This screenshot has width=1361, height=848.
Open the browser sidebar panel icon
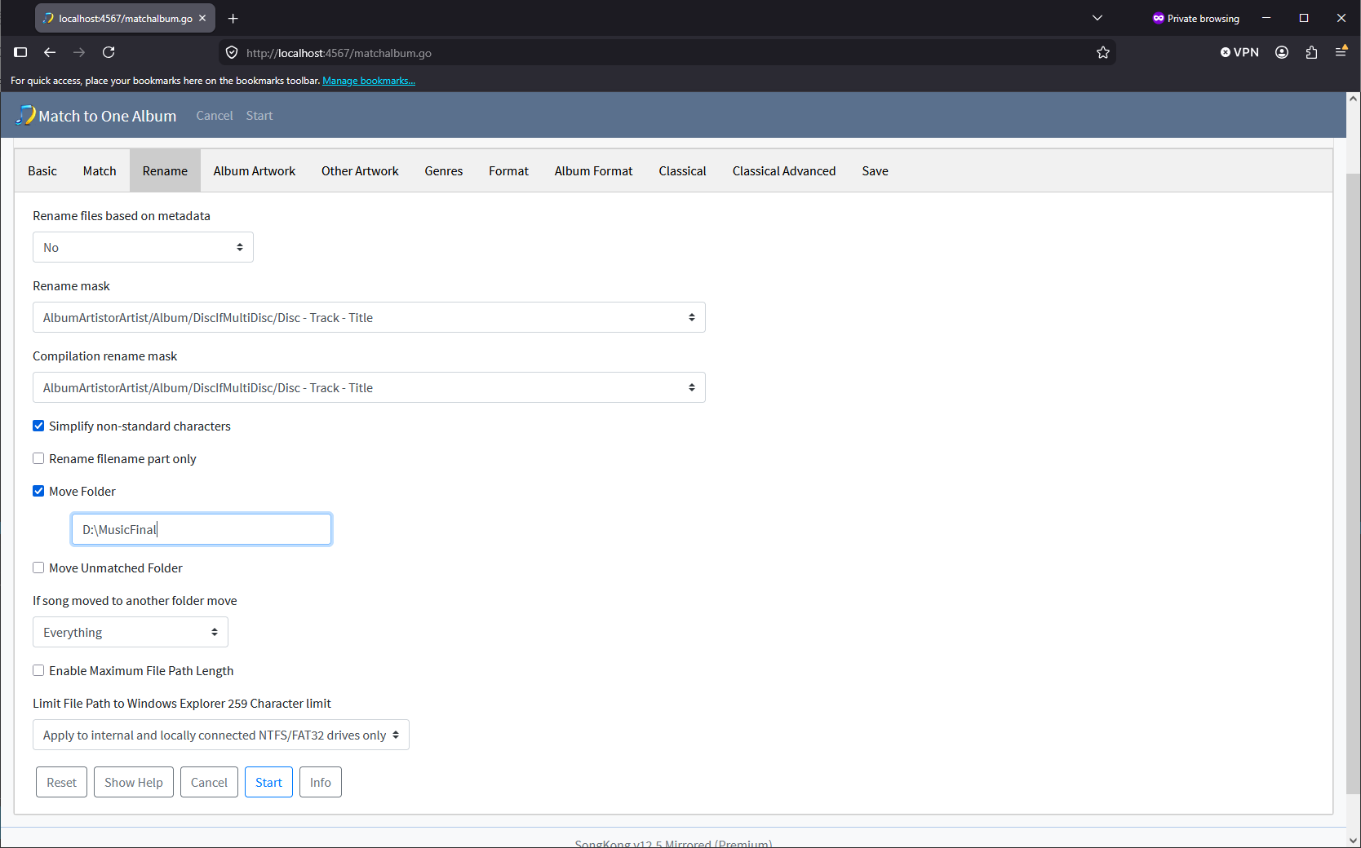(21, 52)
